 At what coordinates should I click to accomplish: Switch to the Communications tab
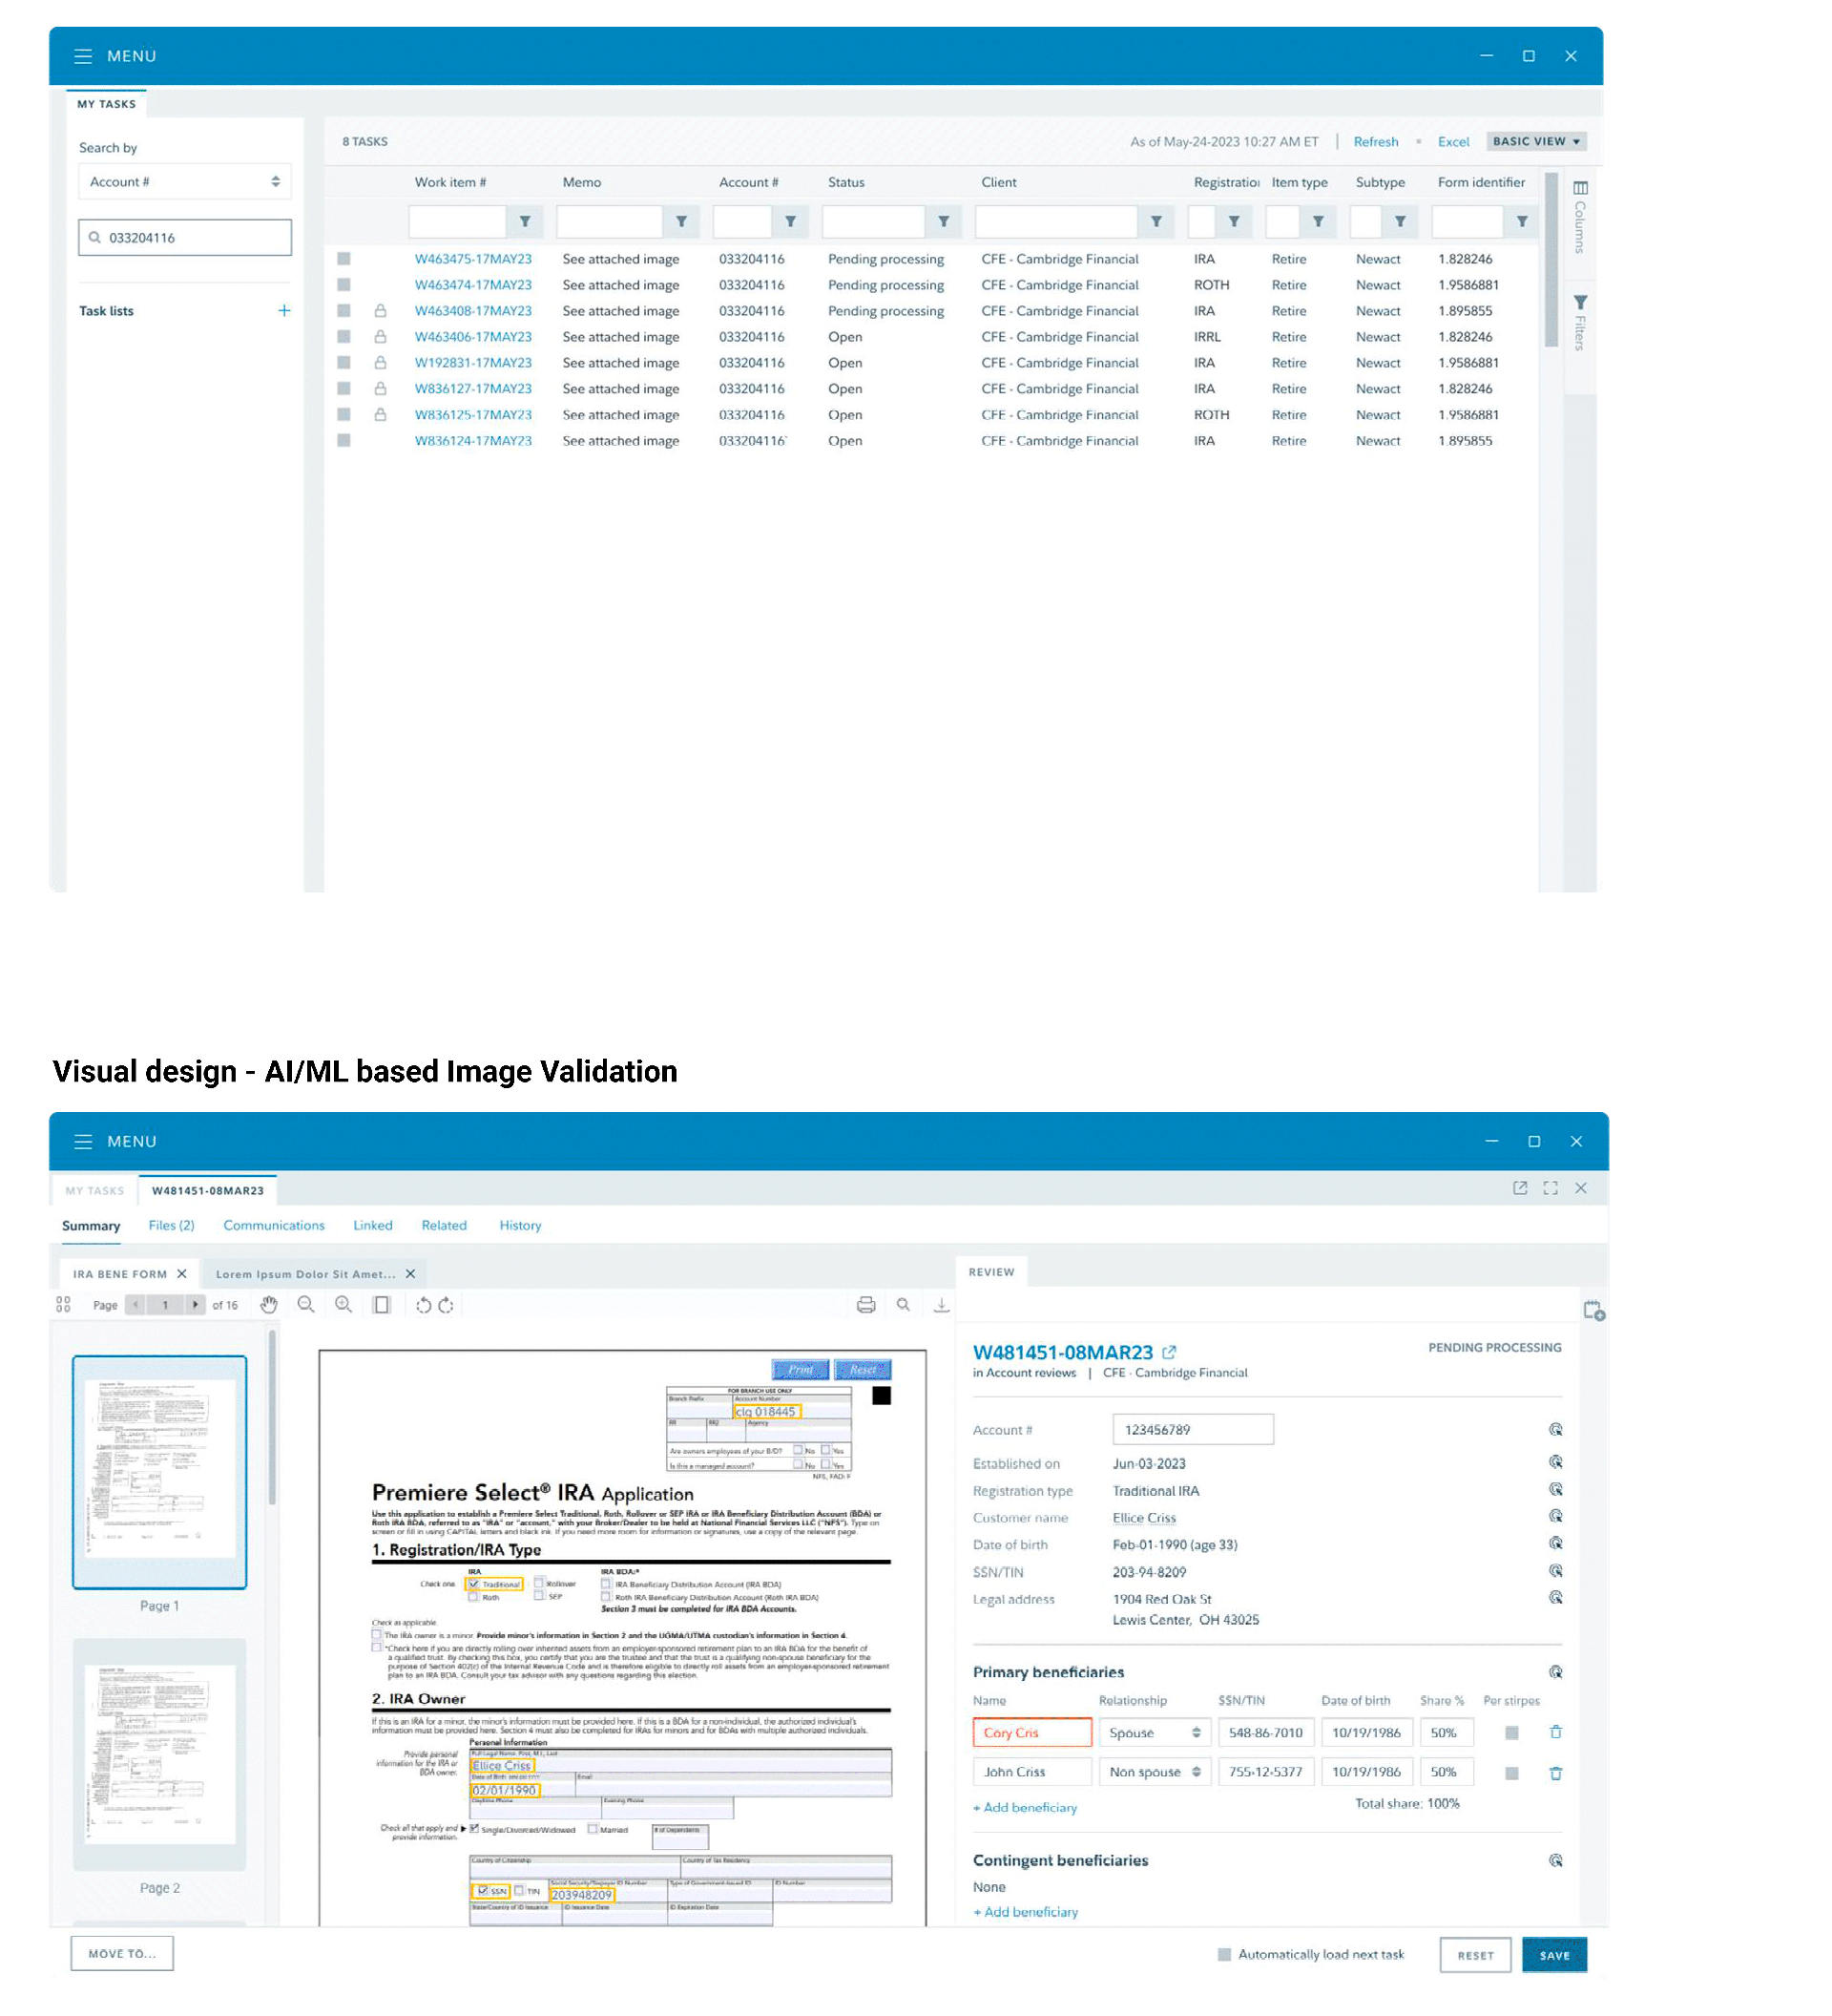click(x=273, y=1224)
